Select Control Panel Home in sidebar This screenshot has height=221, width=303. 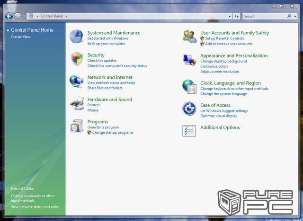(32, 30)
